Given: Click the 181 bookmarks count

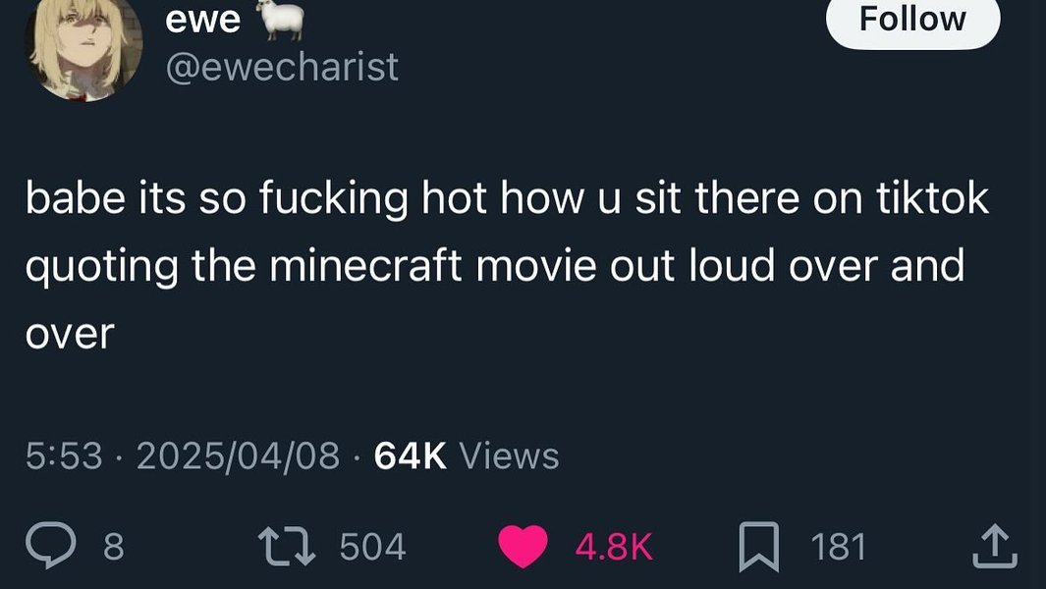Looking at the screenshot, I should click(x=838, y=547).
